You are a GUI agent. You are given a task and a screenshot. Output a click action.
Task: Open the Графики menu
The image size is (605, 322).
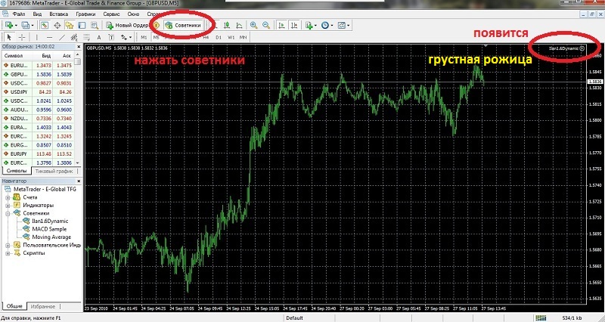[x=85, y=14]
